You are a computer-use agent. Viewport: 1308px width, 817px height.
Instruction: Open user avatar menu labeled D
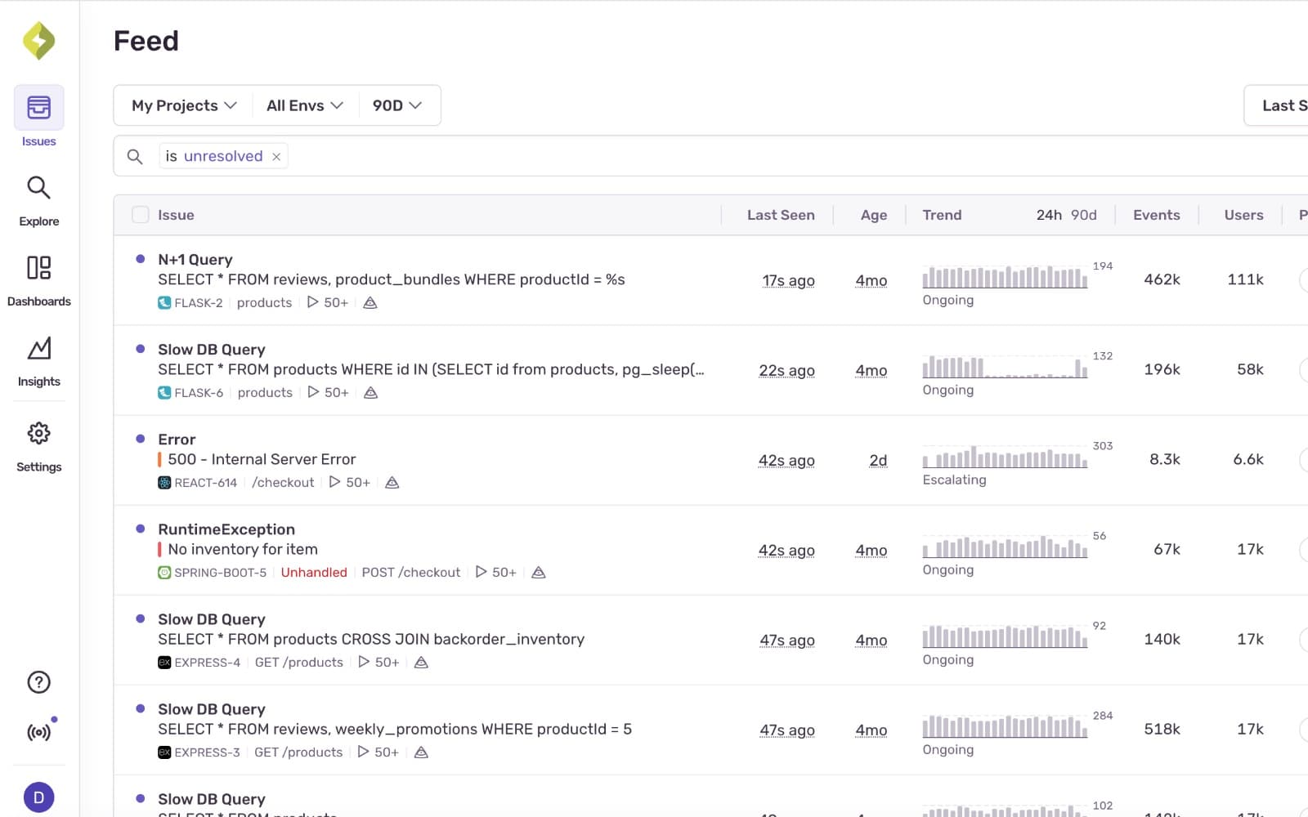pos(38,797)
